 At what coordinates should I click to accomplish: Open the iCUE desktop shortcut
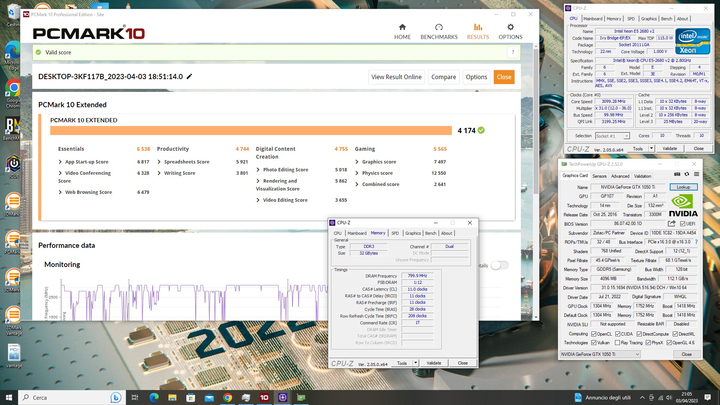pos(13,167)
